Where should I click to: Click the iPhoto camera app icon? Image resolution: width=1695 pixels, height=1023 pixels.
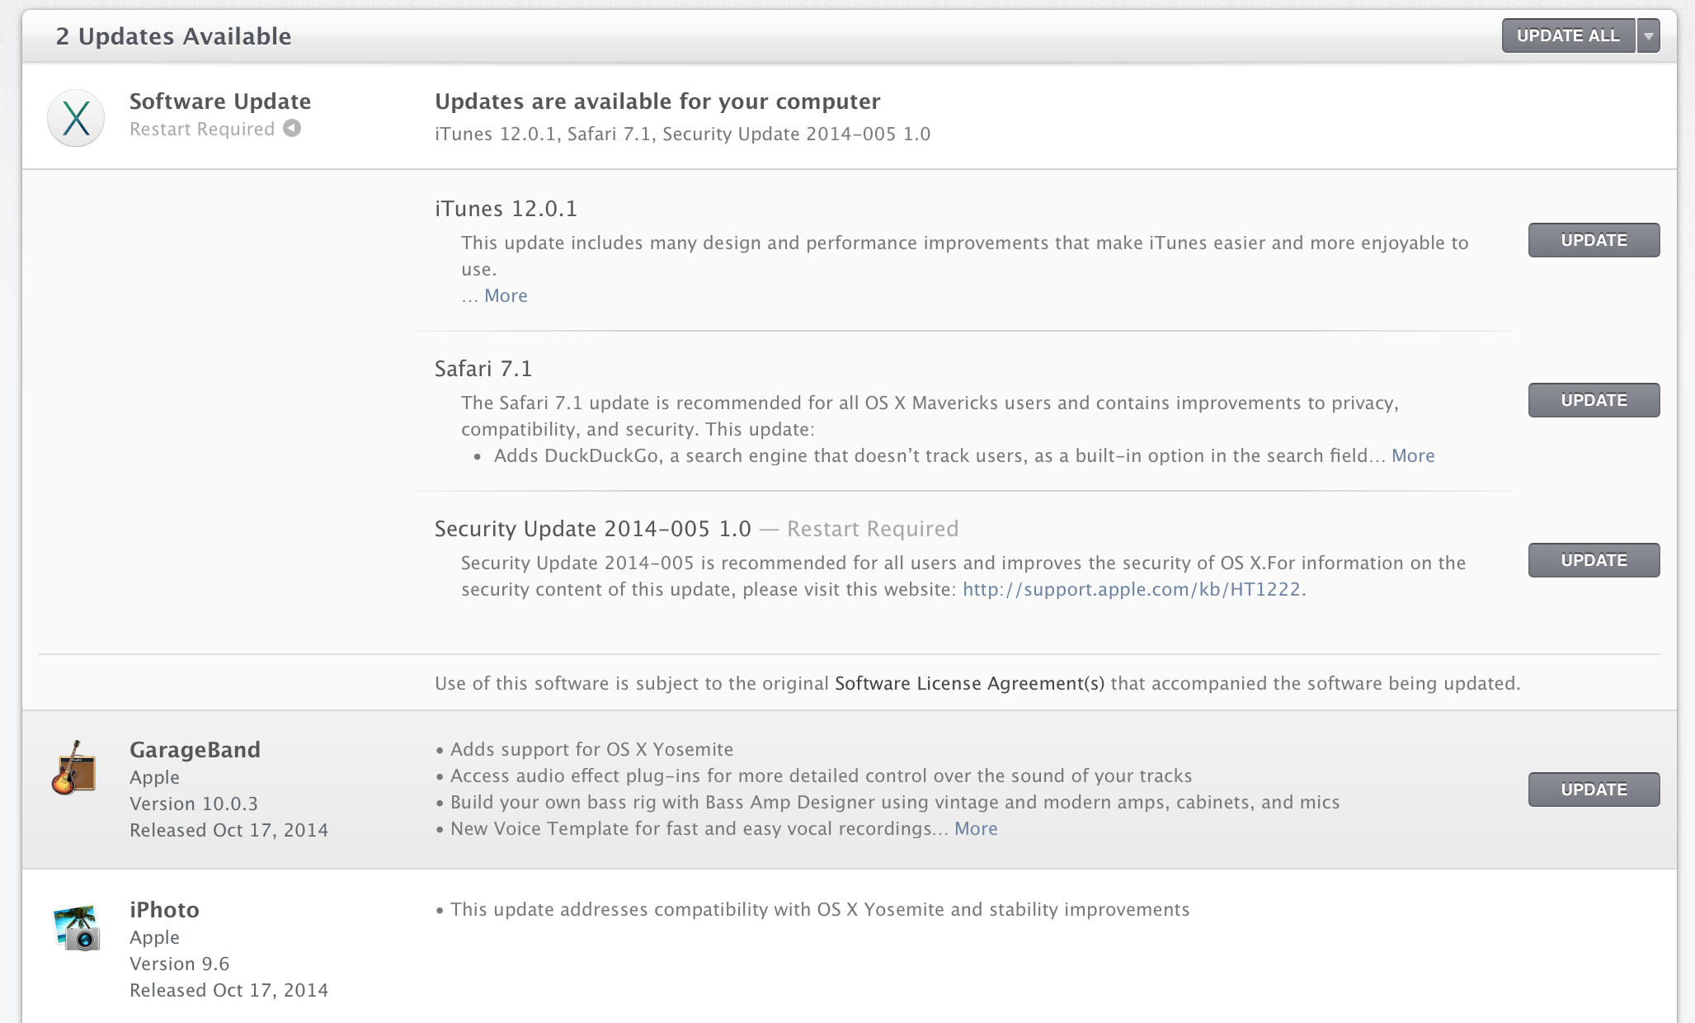(77, 927)
